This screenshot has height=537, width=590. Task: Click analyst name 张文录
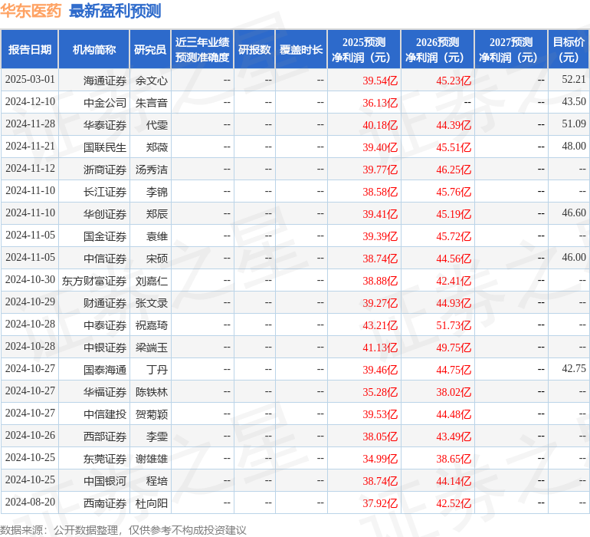point(151,302)
